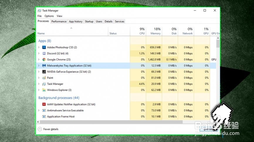Open the View menu
Viewport: 254px width, 142px height.
[x=60, y=16]
